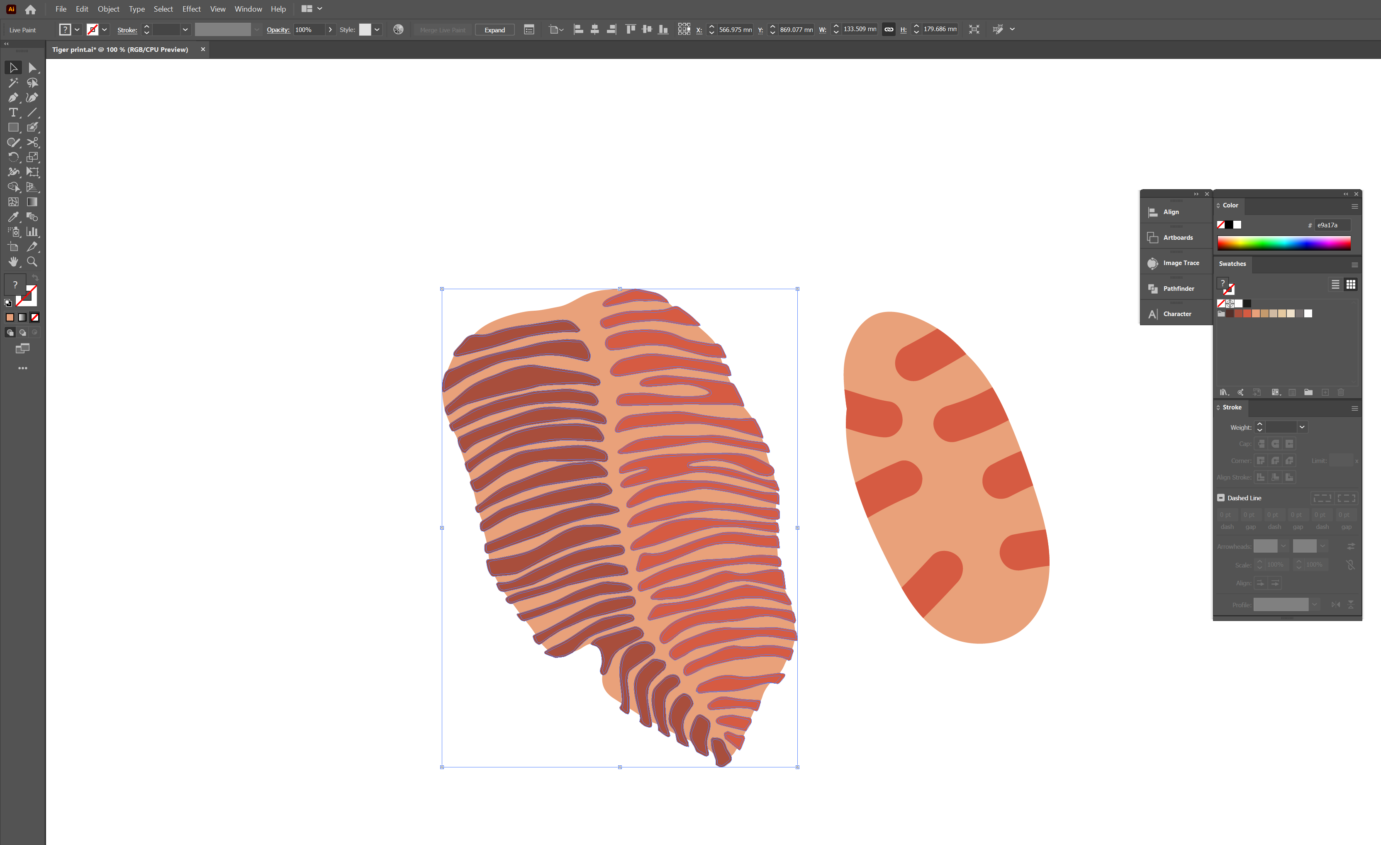Delete a swatch using the trash icon
Screen dimensions: 1381x845
coord(1341,392)
